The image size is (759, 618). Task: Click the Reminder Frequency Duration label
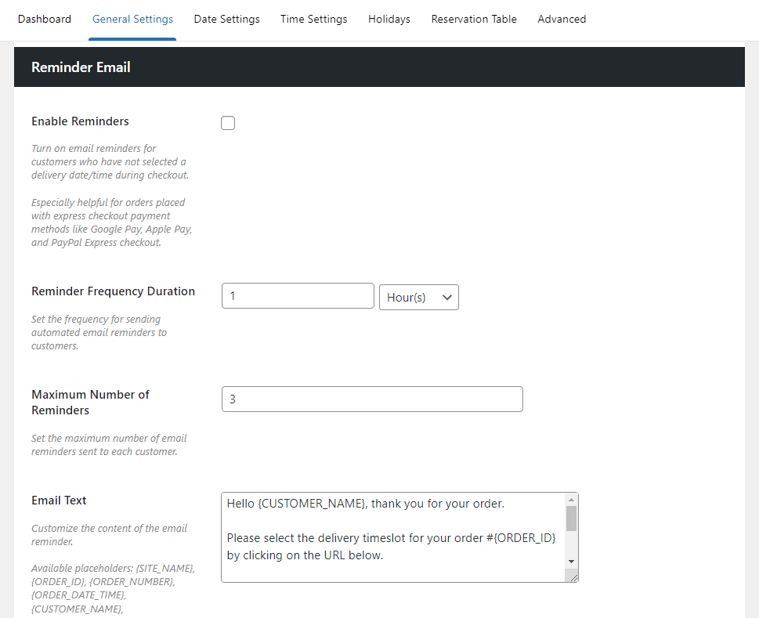point(113,291)
